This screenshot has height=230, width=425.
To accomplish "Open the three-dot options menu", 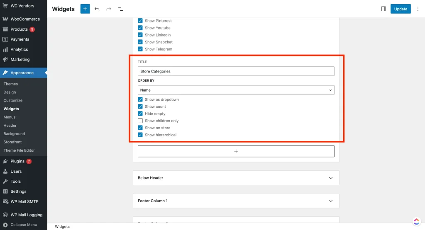I will click(x=418, y=9).
